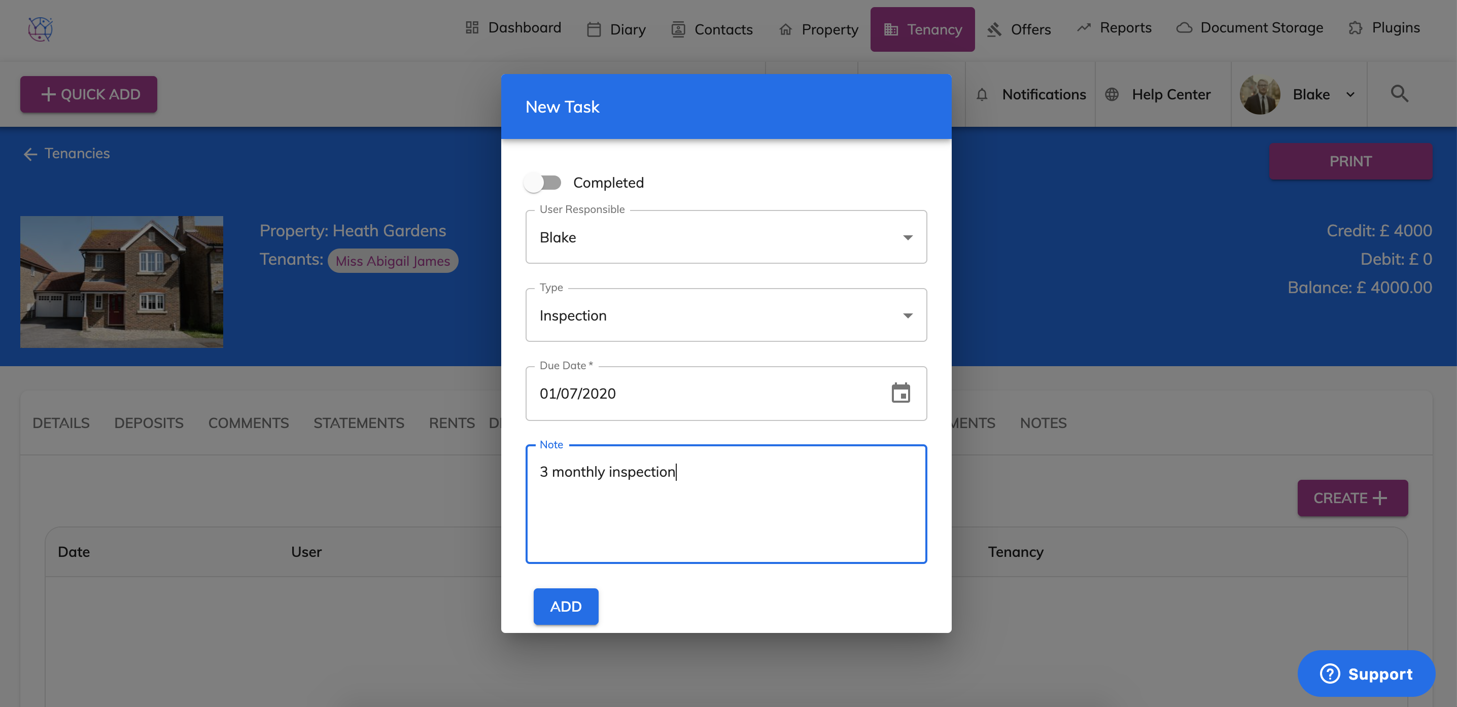Click the Help Center globe icon
This screenshot has height=707, width=1457.
coord(1112,94)
